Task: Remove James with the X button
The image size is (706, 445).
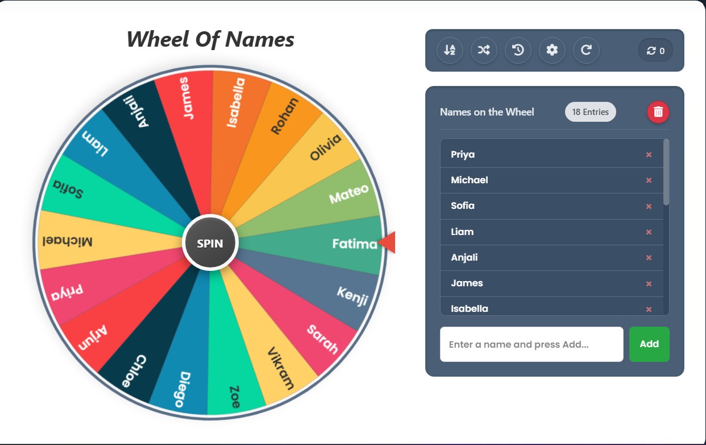Action: pos(649,284)
